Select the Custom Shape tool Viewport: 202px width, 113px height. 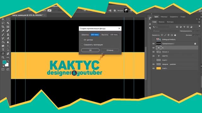[x=3, y=54]
